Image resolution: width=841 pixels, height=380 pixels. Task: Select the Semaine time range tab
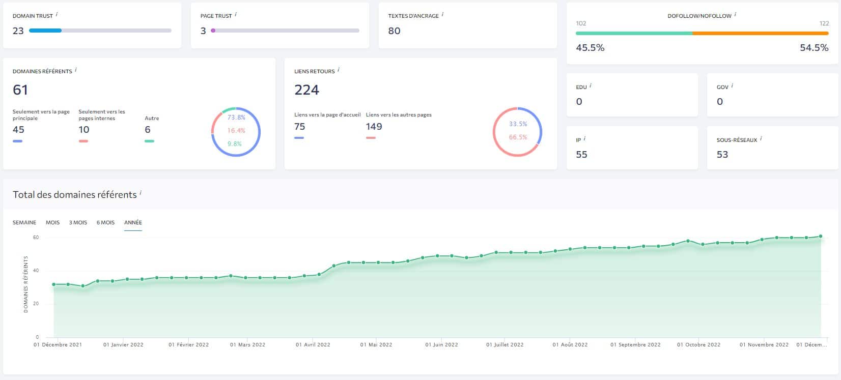pos(24,222)
